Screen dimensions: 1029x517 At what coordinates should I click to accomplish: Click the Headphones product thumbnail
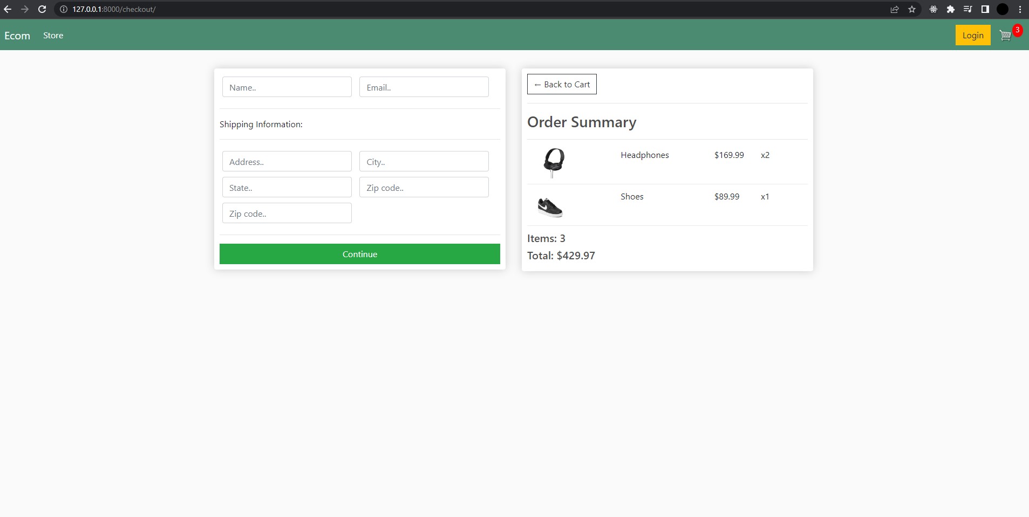pyautogui.click(x=554, y=162)
